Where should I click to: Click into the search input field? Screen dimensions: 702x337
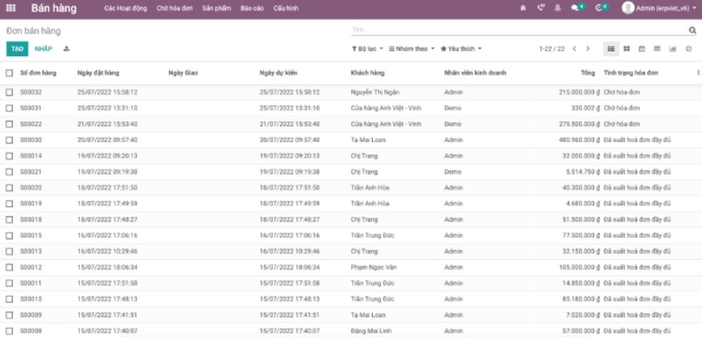(x=519, y=30)
